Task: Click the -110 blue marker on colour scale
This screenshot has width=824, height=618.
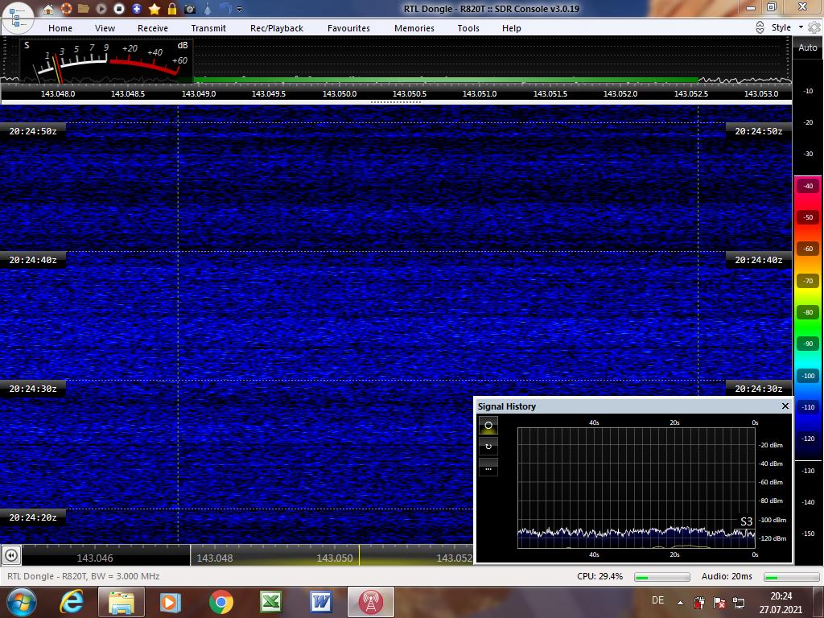Action: [808, 407]
